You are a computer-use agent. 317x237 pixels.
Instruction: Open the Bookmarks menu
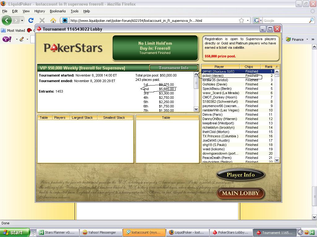point(58,11)
